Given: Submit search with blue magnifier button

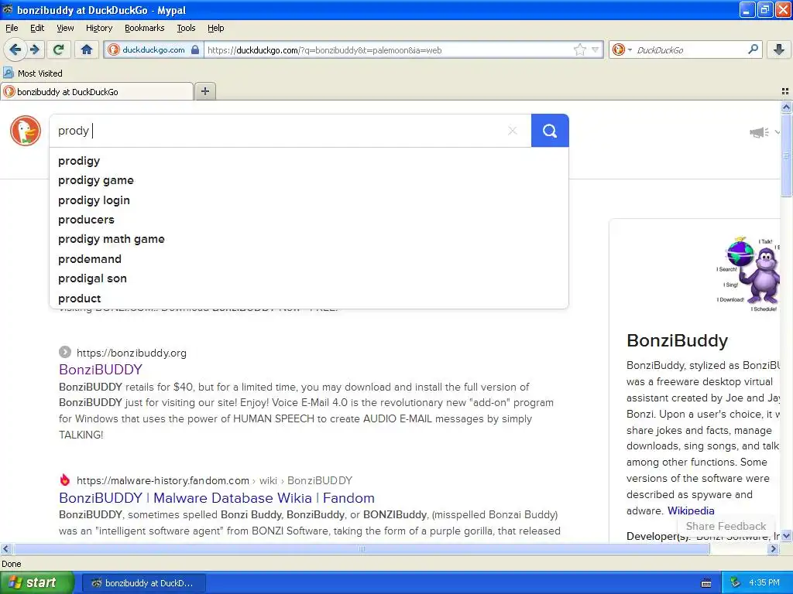Looking at the screenshot, I should coord(550,130).
